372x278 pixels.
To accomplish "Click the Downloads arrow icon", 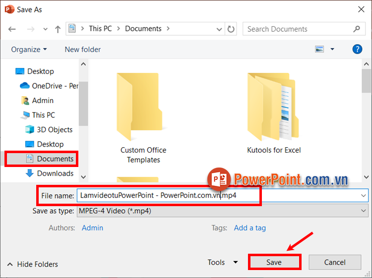I will 30,173.
